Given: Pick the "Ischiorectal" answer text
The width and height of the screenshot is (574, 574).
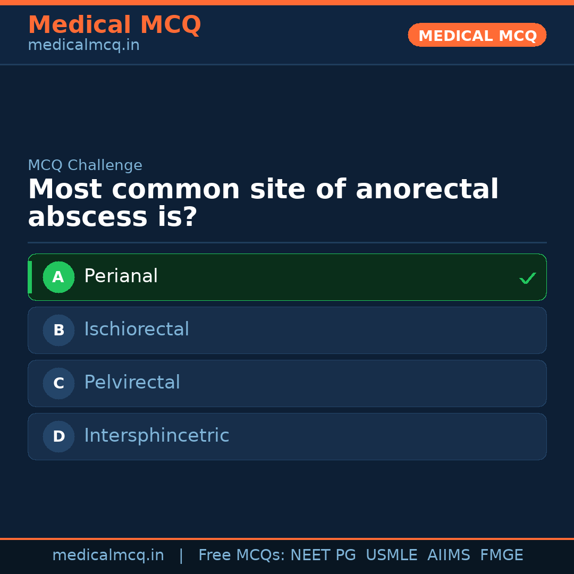Looking at the screenshot, I should click(137, 330).
